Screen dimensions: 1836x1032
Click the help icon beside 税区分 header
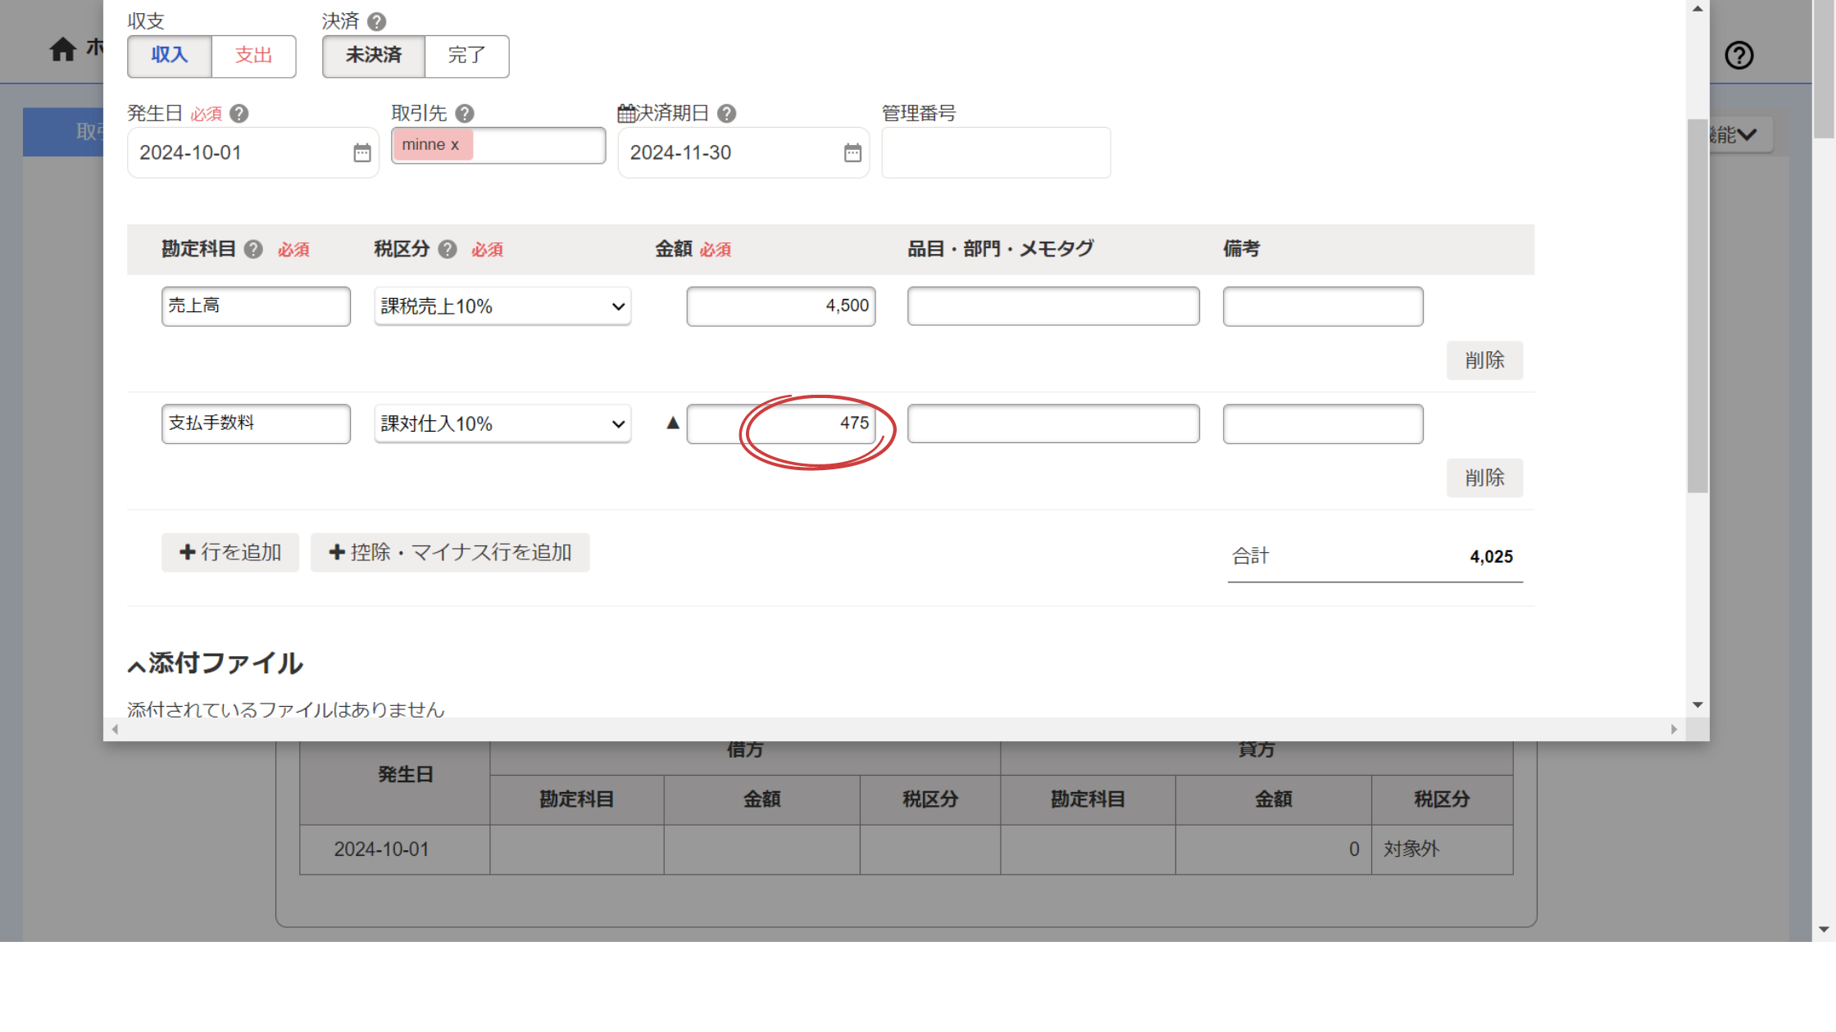click(448, 250)
